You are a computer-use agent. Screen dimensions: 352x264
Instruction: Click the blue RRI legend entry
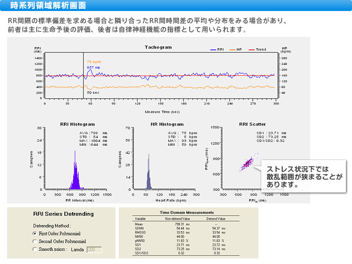point(217,50)
